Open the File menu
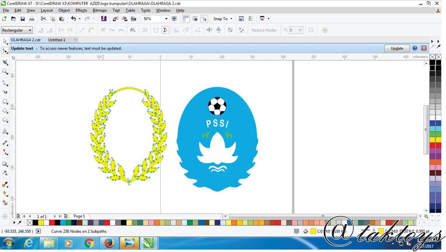The image size is (446, 252). [6, 10]
